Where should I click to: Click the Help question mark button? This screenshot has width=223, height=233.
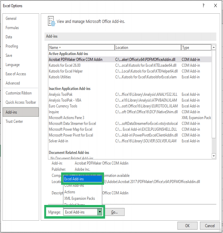click(203, 6)
